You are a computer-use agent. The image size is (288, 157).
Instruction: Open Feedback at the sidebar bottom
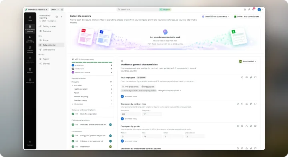(x=30, y=143)
